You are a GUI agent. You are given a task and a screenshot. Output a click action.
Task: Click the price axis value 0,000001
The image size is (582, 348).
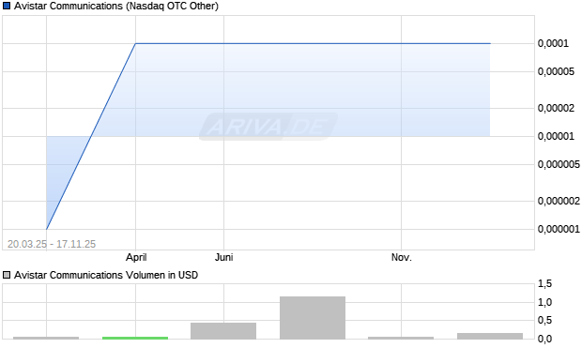pyautogui.click(x=559, y=229)
